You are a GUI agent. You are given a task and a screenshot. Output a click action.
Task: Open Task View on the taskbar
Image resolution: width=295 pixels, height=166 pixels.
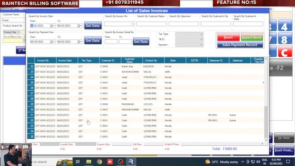78,162
